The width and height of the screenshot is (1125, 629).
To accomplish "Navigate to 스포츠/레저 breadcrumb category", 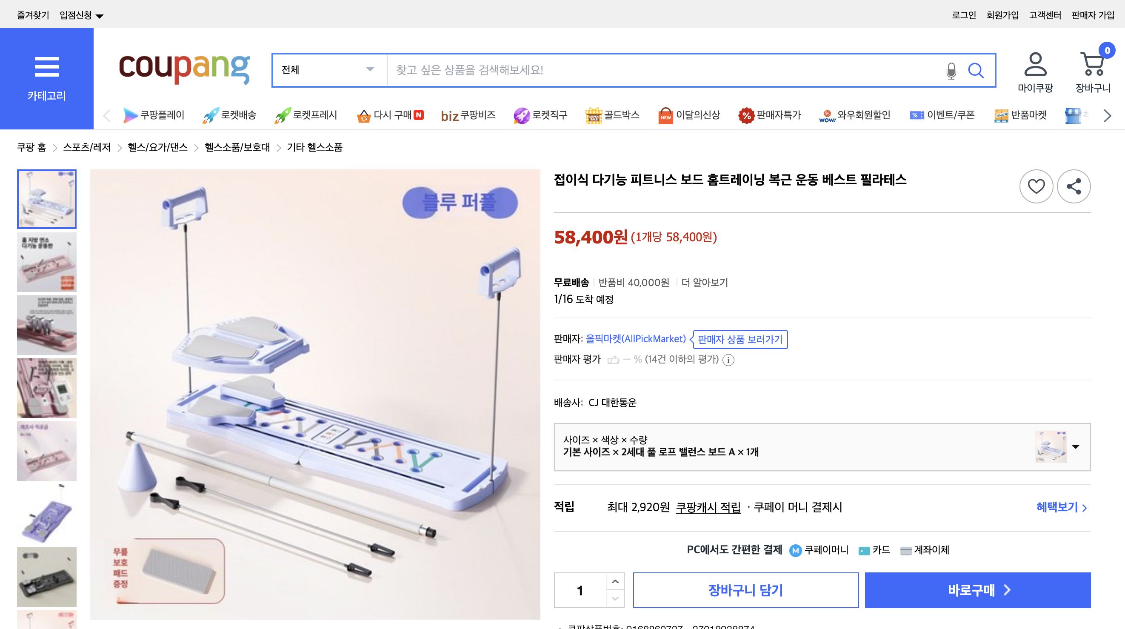I will coord(87,148).
